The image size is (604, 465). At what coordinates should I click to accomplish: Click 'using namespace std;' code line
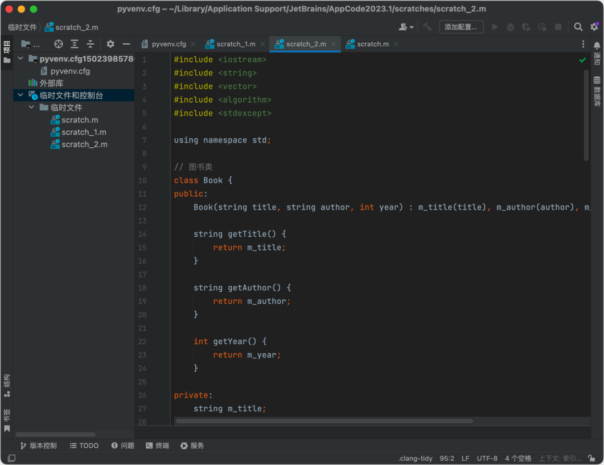[222, 140]
